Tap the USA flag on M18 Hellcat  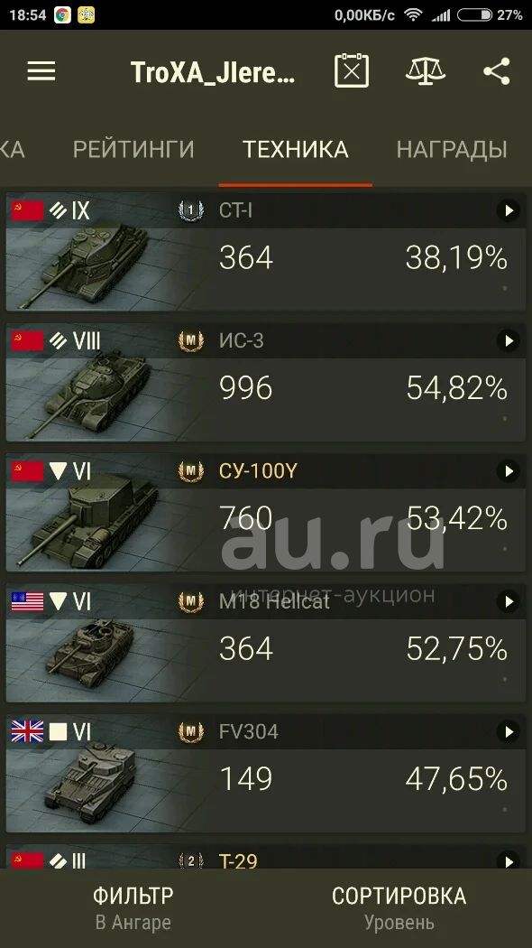pos(28,601)
